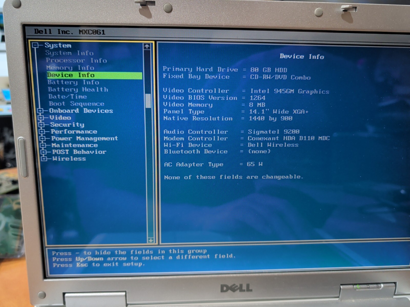Viewport: 410px width, 307px height.
Task: Click the 'CD-RW/DVD Combo' value
Action: [x=280, y=77]
